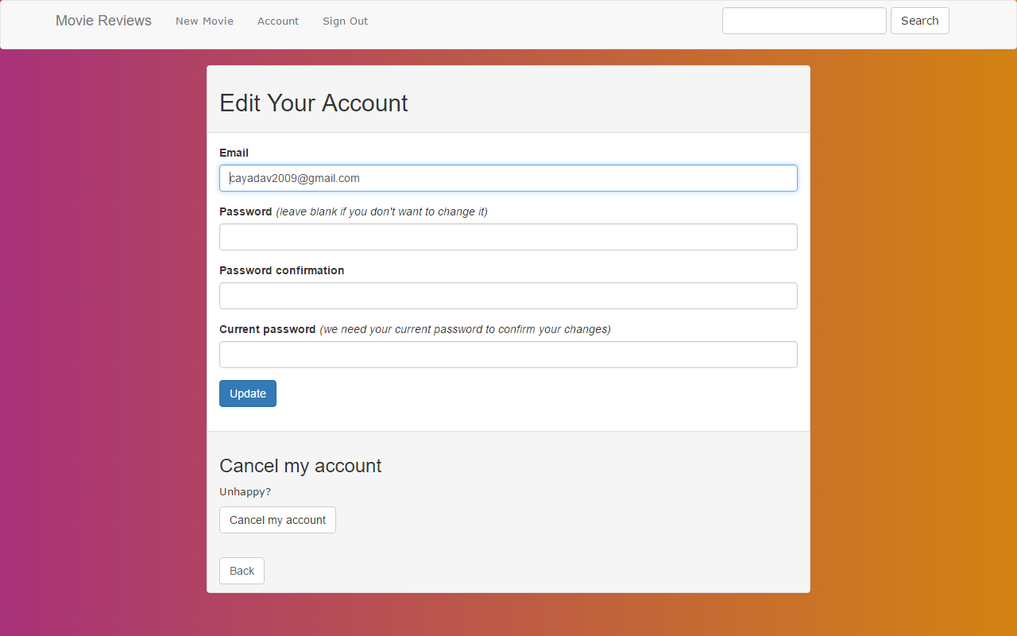
Task: Click into the new Password field
Action: point(508,237)
